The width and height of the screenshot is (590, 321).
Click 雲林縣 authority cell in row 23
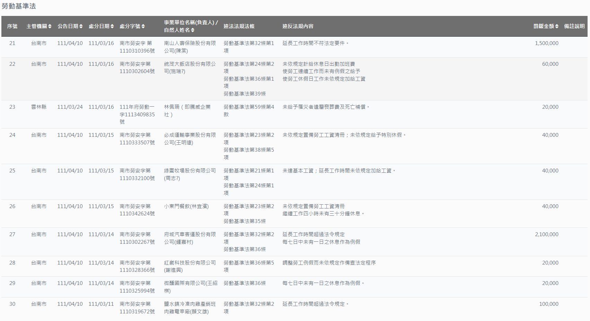click(x=38, y=107)
